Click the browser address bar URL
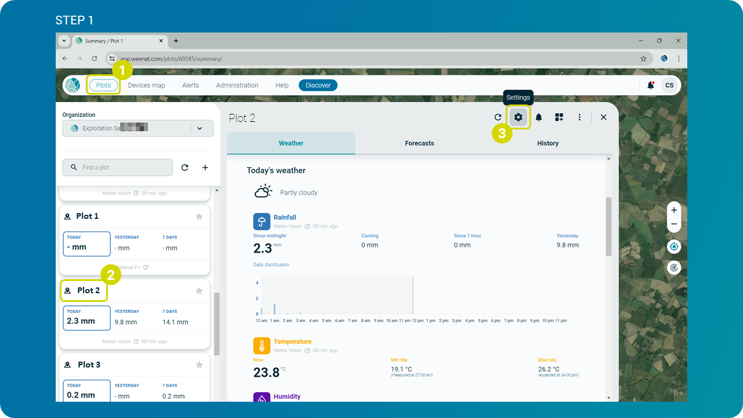 click(171, 59)
